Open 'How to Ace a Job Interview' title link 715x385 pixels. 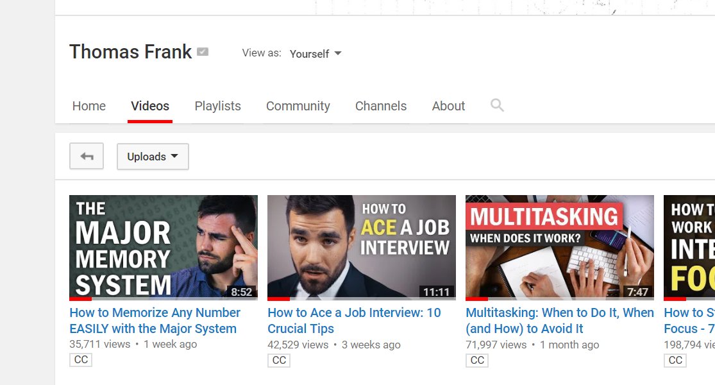tap(355, 321)
